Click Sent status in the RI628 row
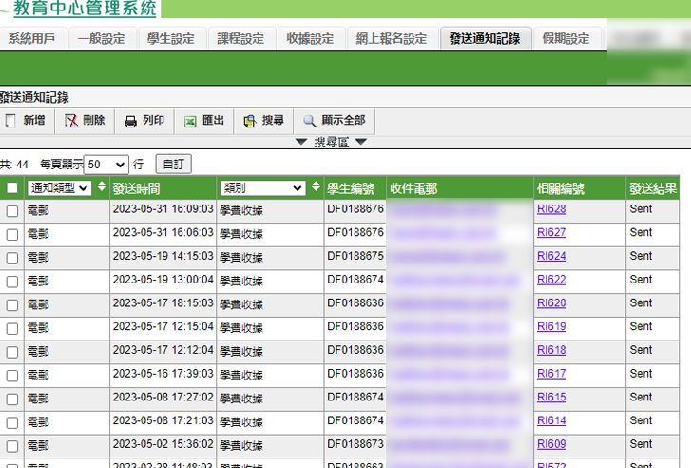691x468 pixels. coord(641,209)
